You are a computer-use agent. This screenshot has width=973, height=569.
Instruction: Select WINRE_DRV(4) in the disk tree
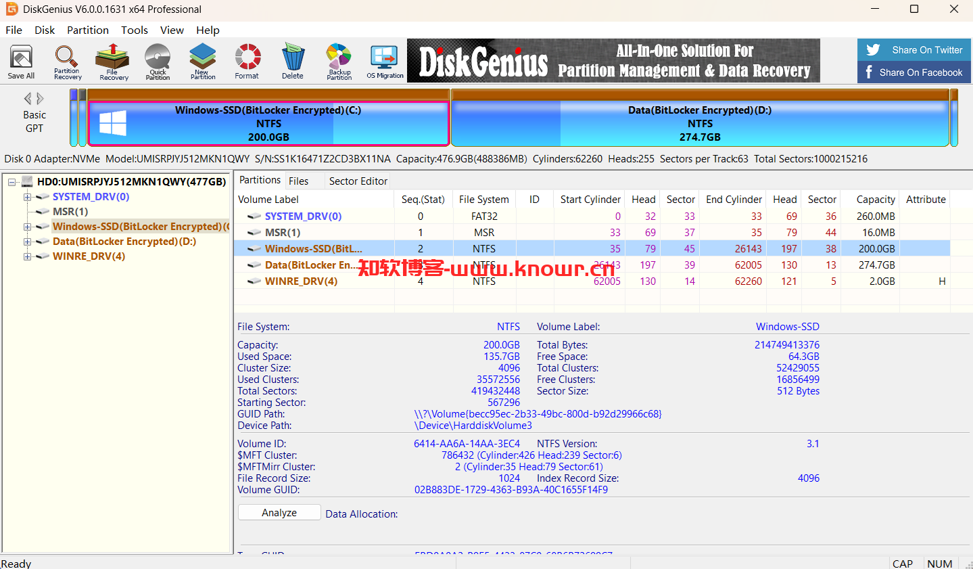(89, 256)
